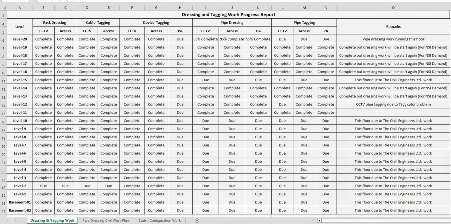Click the previous sheet navigation arrow

tap(8, 220)
